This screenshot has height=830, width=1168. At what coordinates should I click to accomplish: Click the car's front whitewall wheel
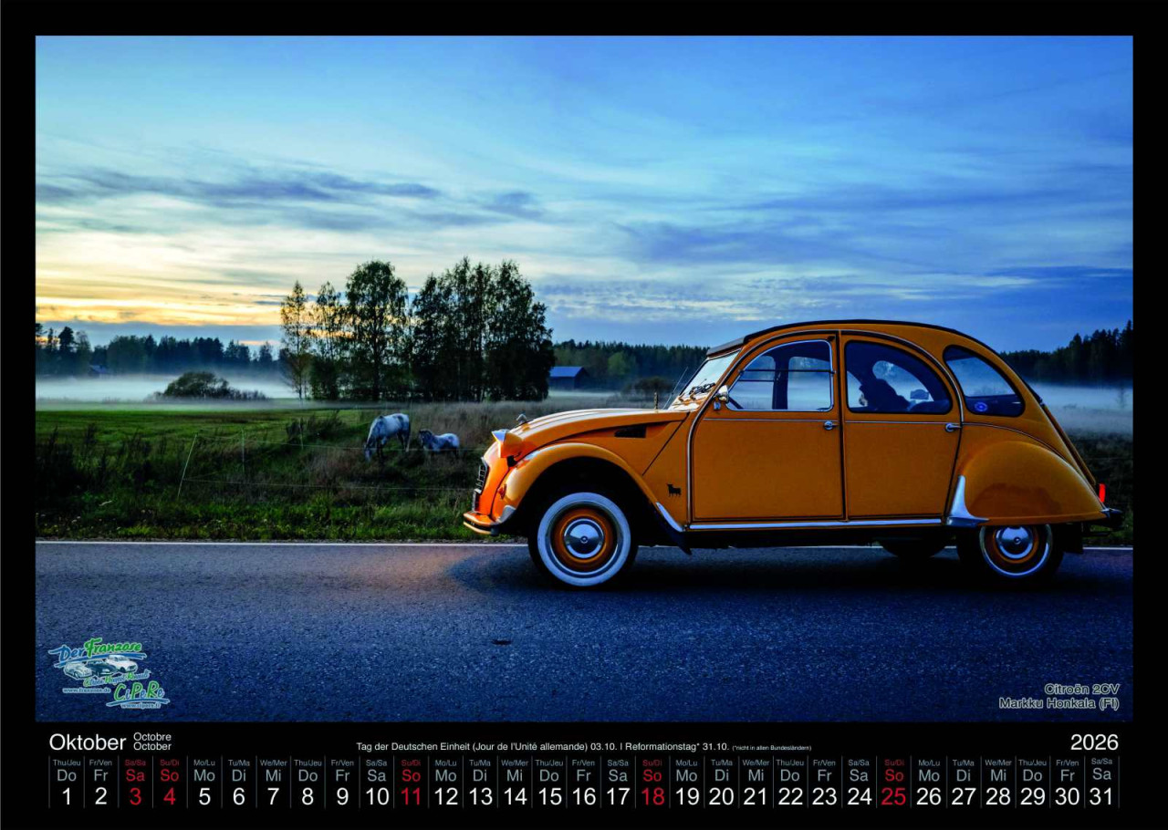coord(583,538)
